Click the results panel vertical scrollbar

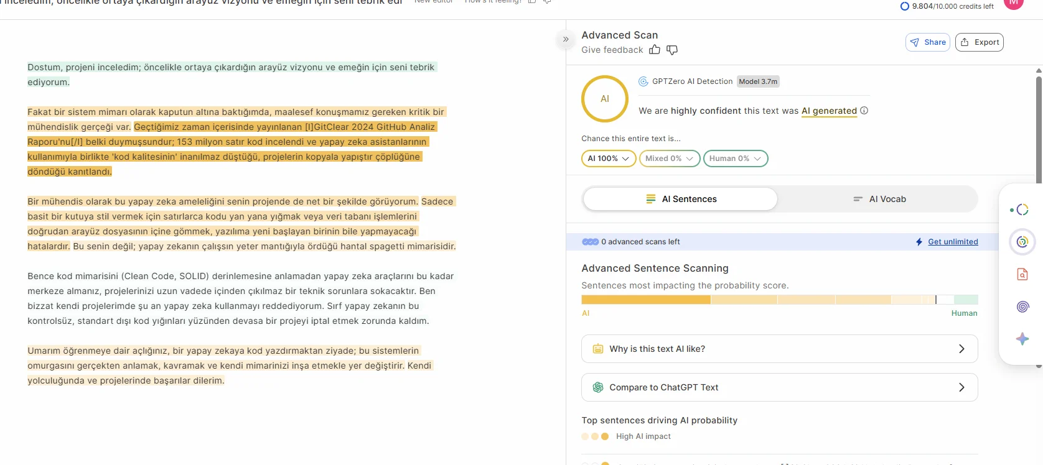click(1039, 131)
